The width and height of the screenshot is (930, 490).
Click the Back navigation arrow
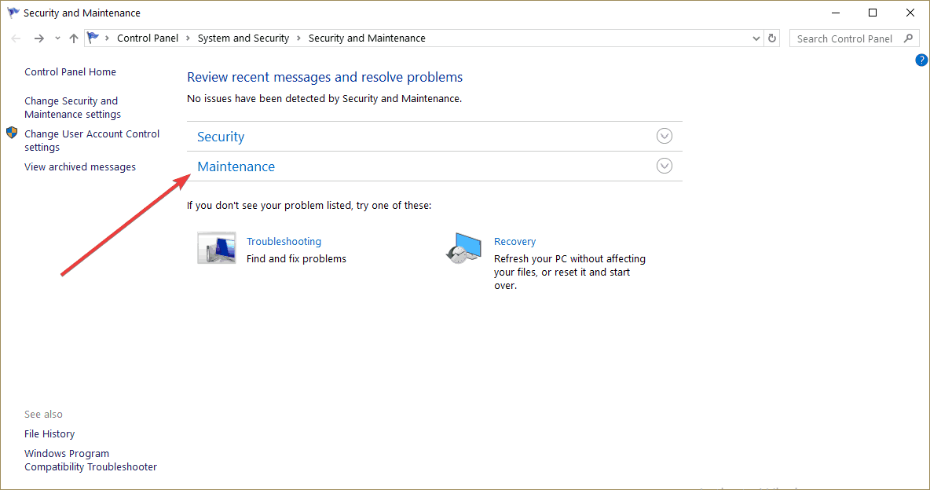click(16, 38)
